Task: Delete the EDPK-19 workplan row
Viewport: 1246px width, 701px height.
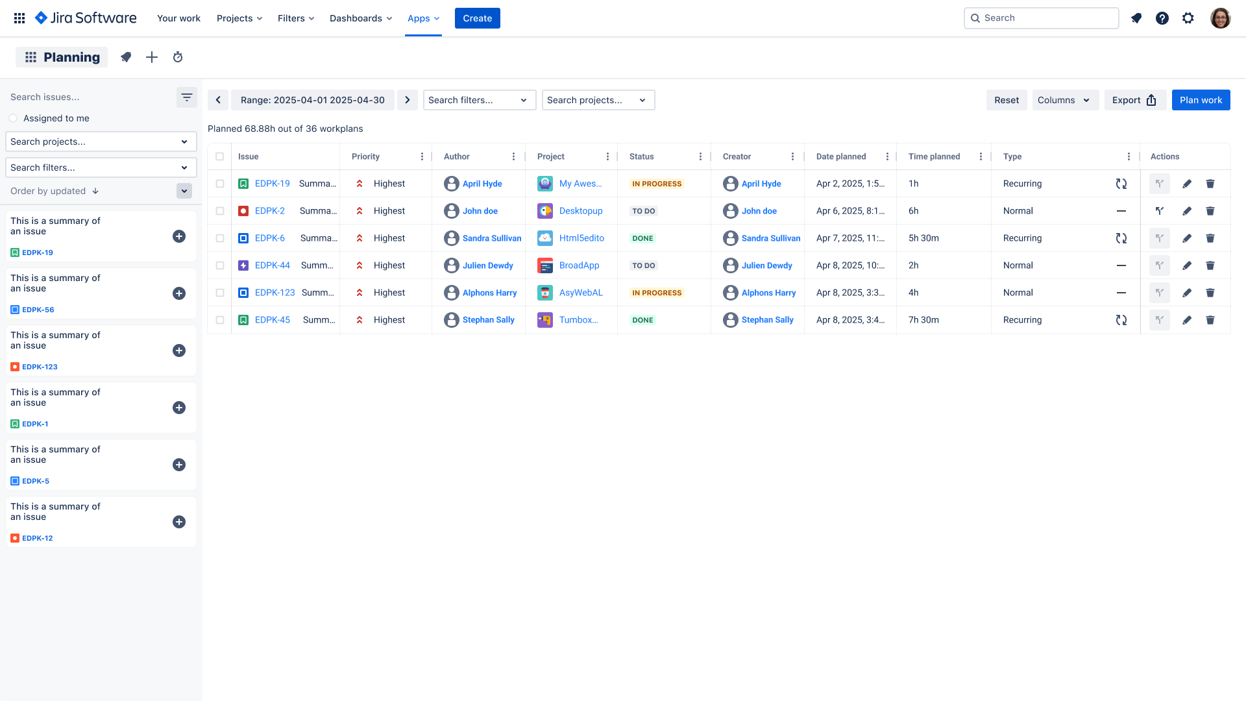Action: tap(1210, 184)
